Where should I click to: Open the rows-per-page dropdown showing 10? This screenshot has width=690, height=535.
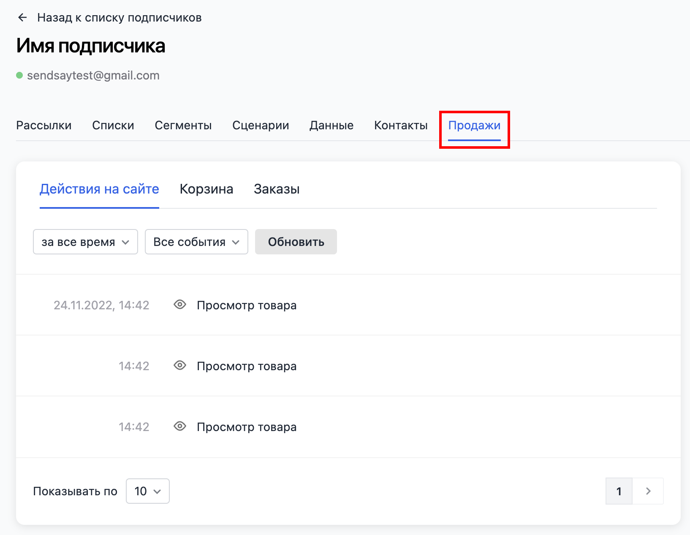(x=147, y=491)
